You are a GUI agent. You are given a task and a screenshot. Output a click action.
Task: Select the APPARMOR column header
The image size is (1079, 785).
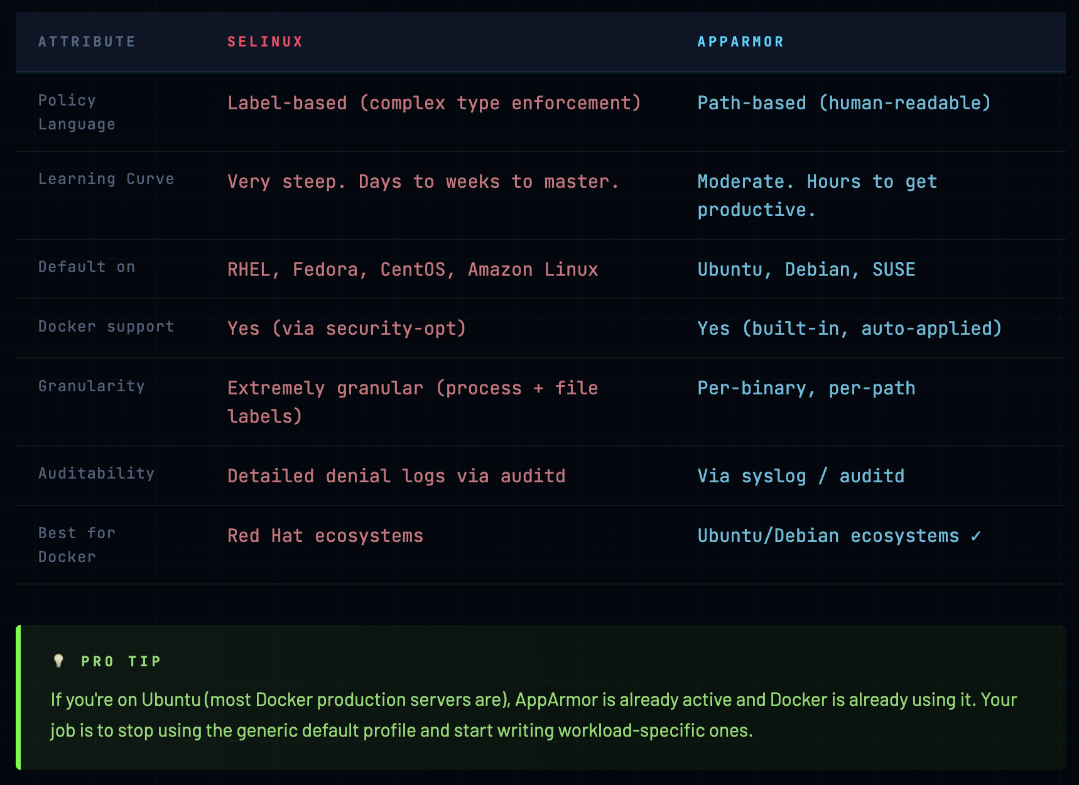[740, 41]
